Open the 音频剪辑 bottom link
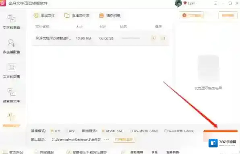Screen dimensions: 240x154 [137, 152]
